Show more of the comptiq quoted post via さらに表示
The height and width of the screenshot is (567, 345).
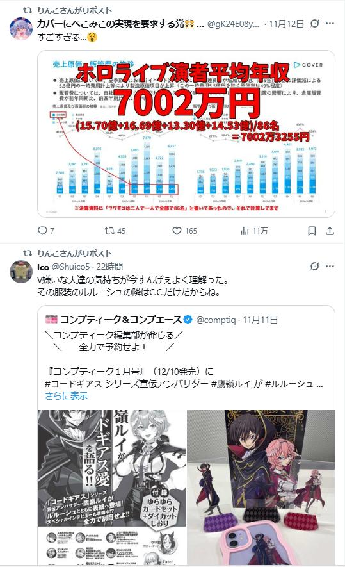point(67,395)
